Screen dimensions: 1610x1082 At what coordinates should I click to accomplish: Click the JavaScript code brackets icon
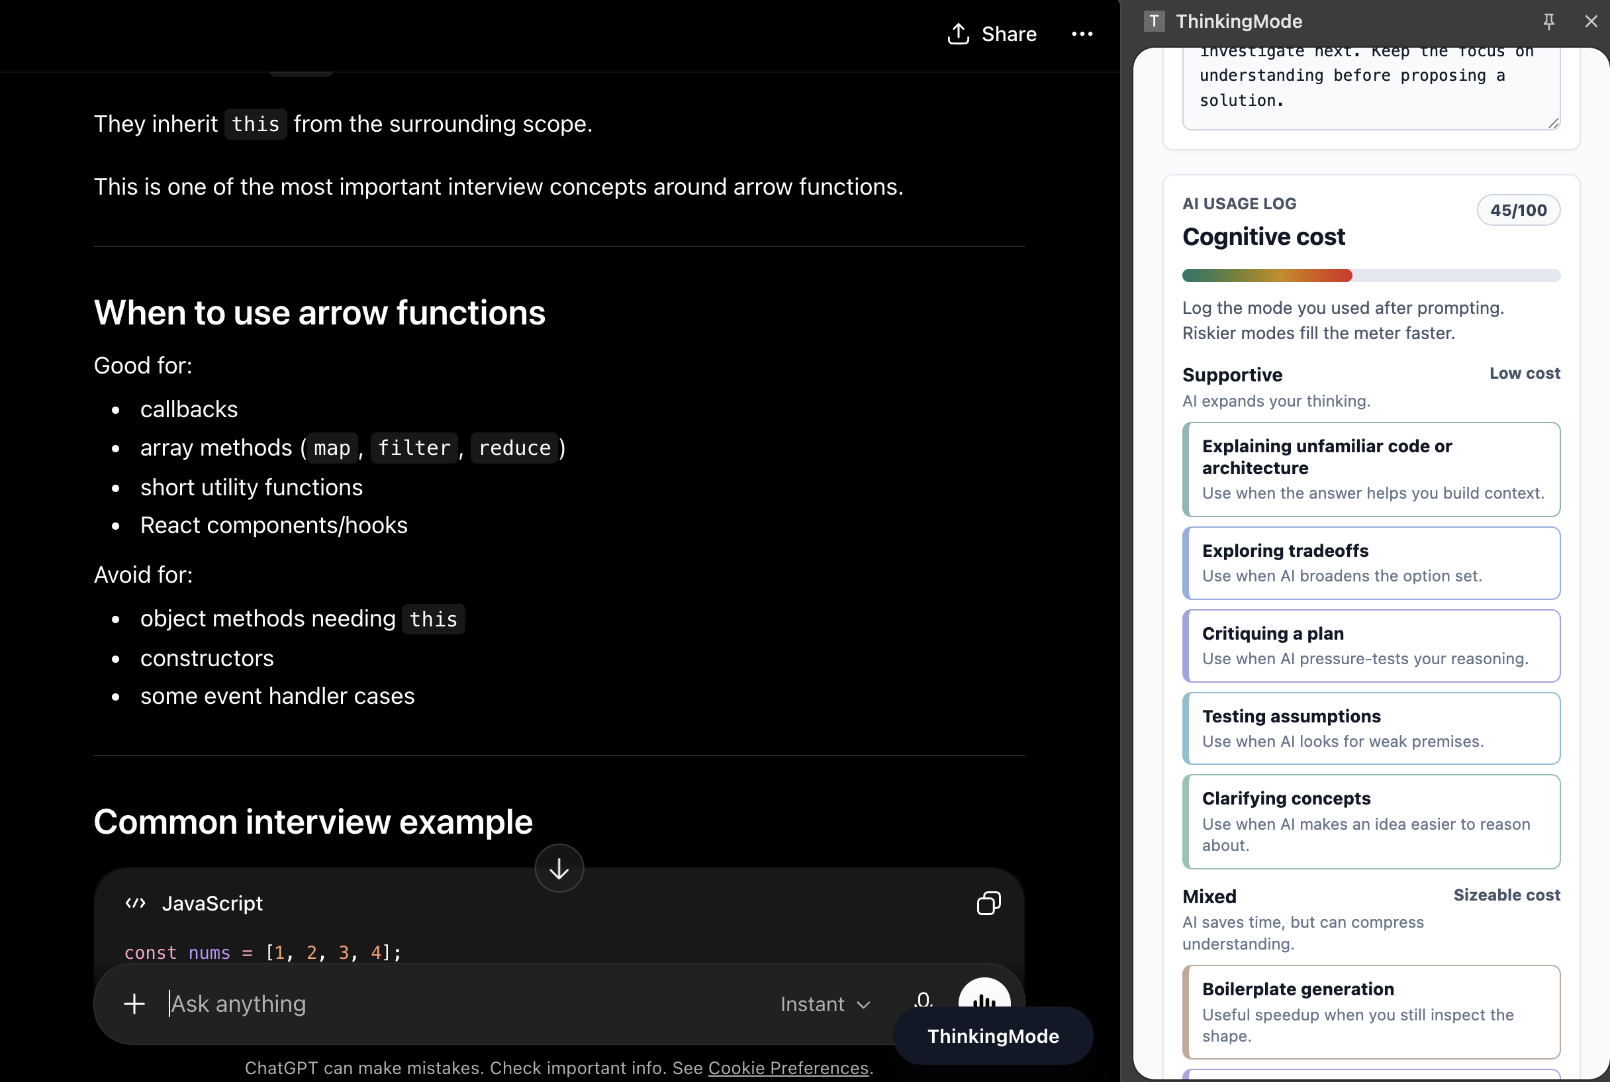click(135, 903)
